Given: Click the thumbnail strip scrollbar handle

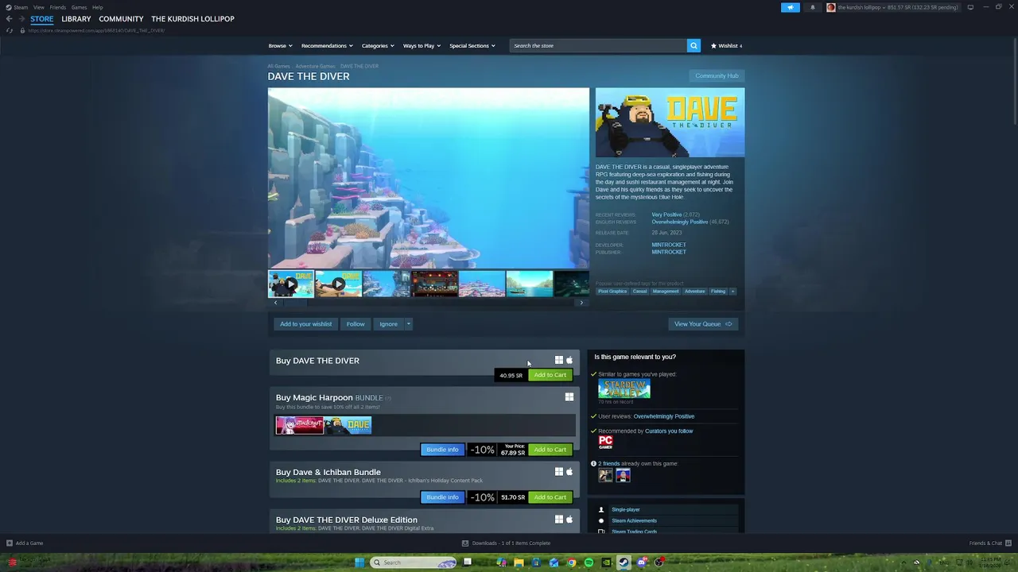Looking at the screenshot, I should coord(295,303).
